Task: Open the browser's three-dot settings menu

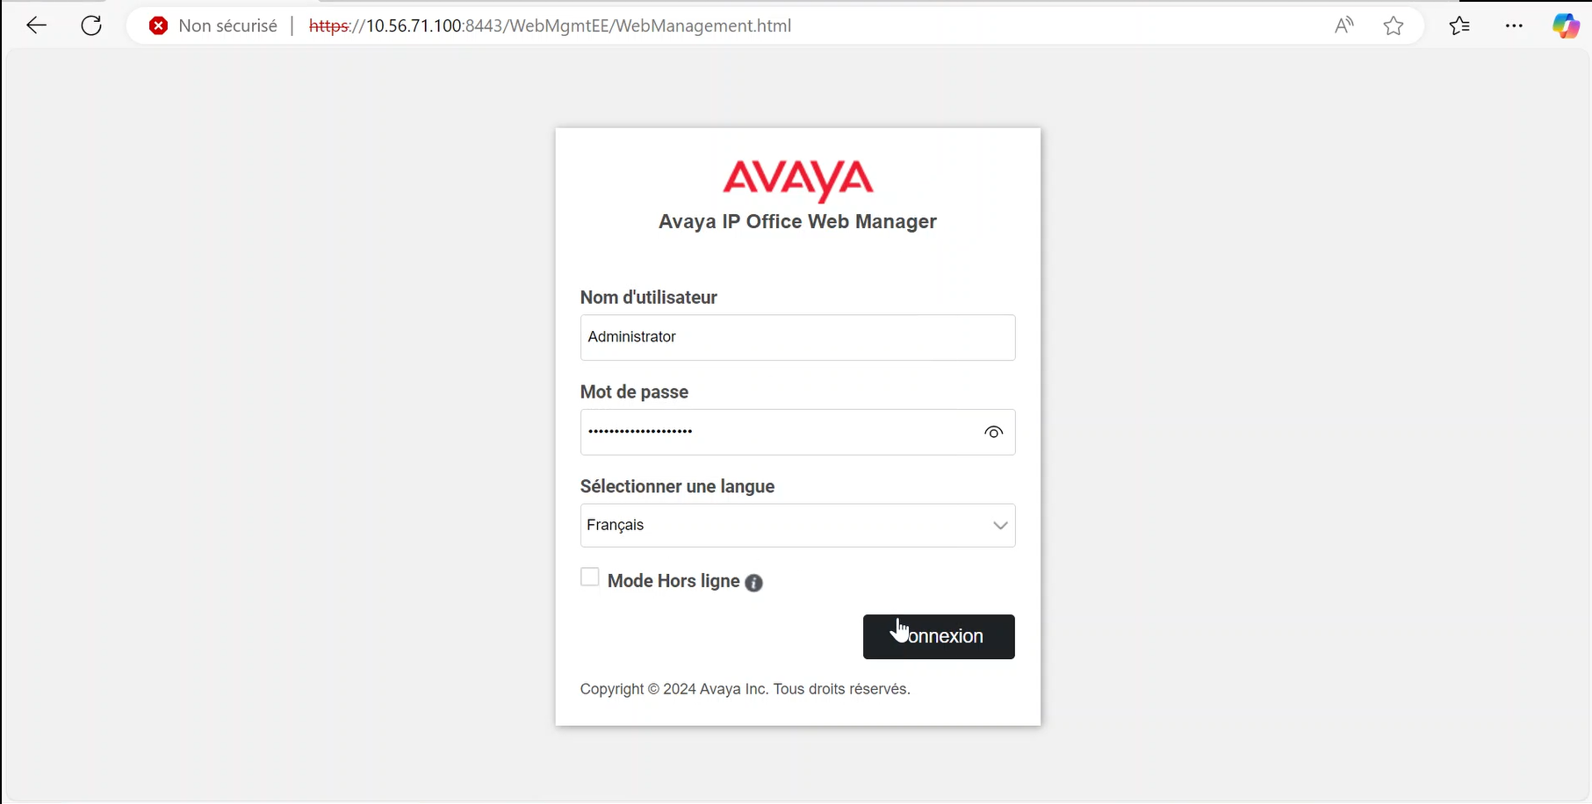Action: [x=1514, y=25]
